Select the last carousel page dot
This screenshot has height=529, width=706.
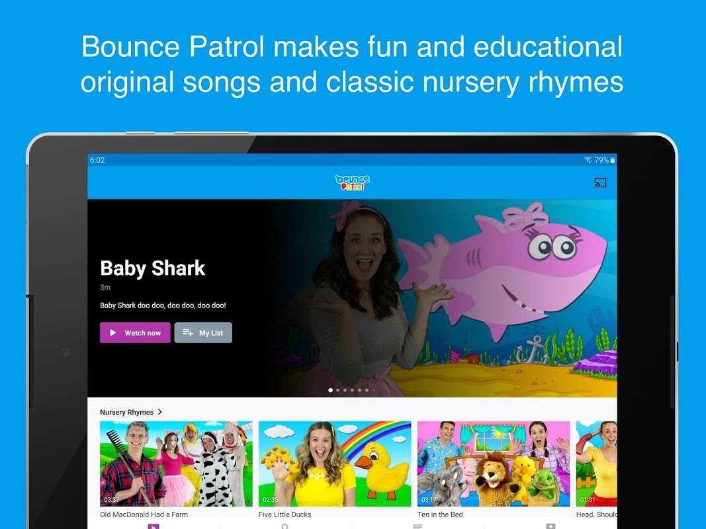point(374,390)
